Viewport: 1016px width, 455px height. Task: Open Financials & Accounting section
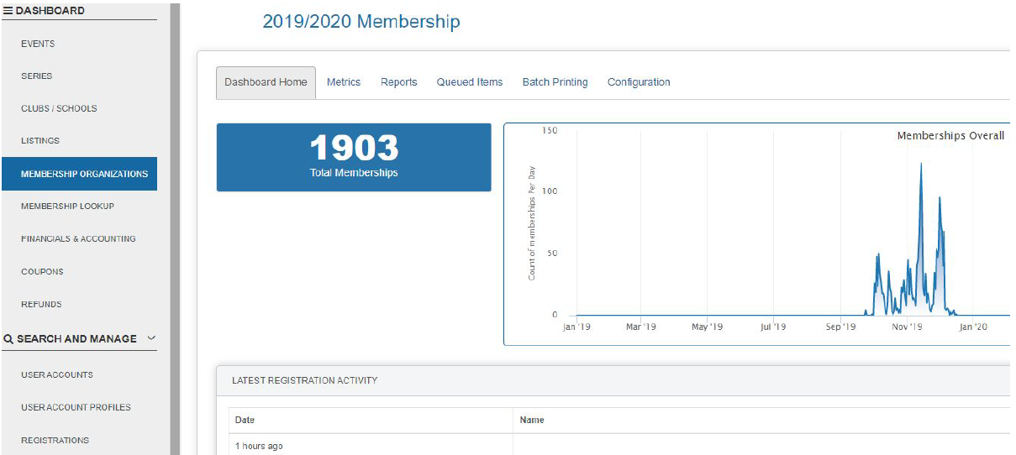point(78,239)
